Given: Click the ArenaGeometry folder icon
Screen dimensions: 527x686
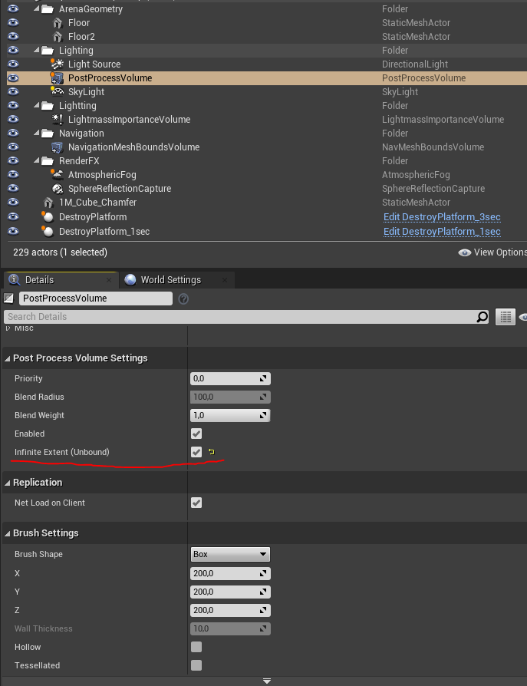Looking at the screenshot, I should pyautogui.click(x=48, y=8).
